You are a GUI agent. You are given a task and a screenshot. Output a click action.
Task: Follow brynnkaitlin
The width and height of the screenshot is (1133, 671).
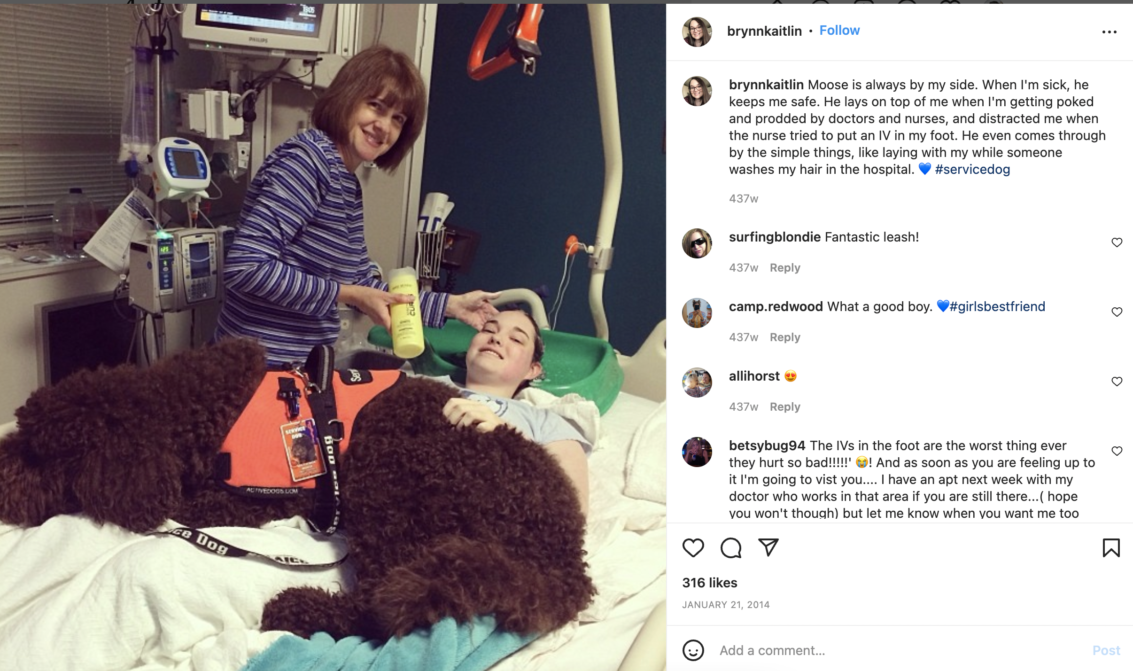coord(839,31)
